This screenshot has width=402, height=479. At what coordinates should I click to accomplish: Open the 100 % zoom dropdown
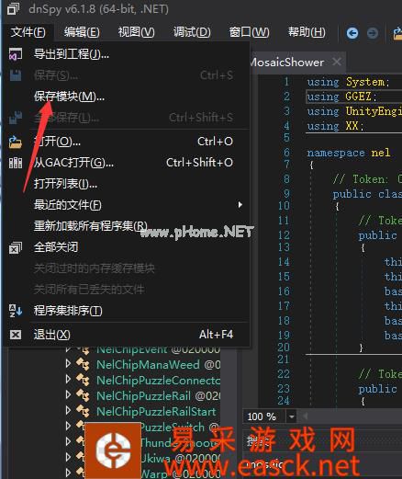(291, 416)
